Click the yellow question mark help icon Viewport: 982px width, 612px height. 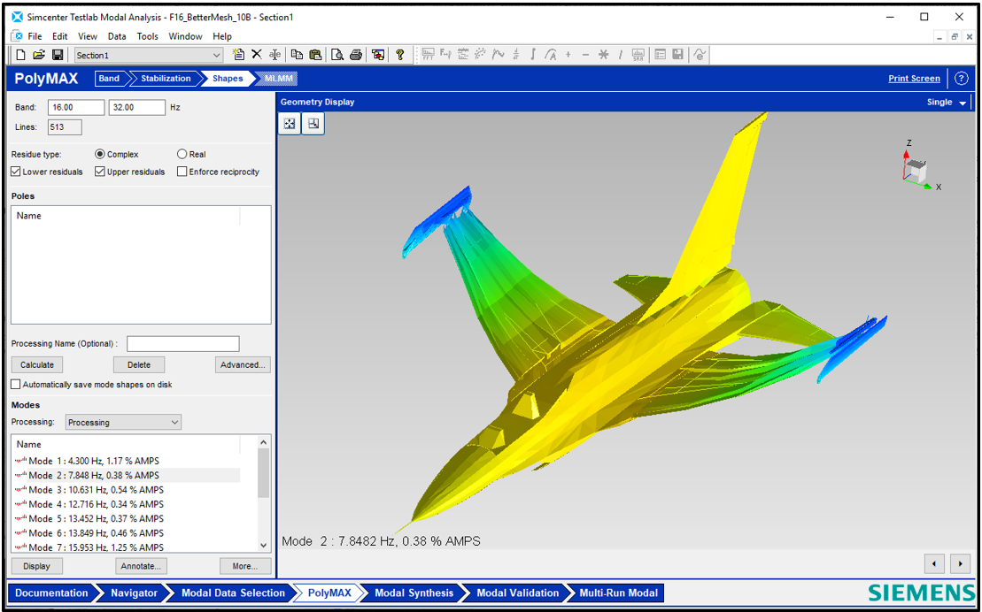[400, 55]
